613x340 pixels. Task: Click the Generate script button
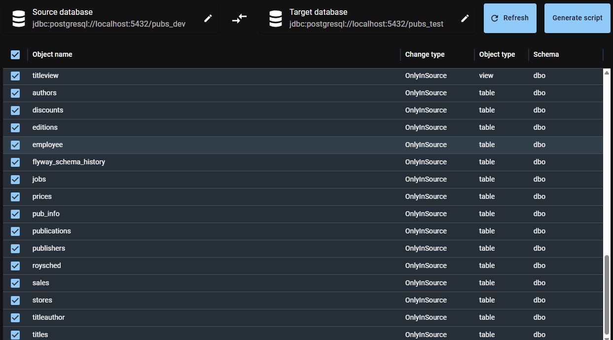[577, 18]
